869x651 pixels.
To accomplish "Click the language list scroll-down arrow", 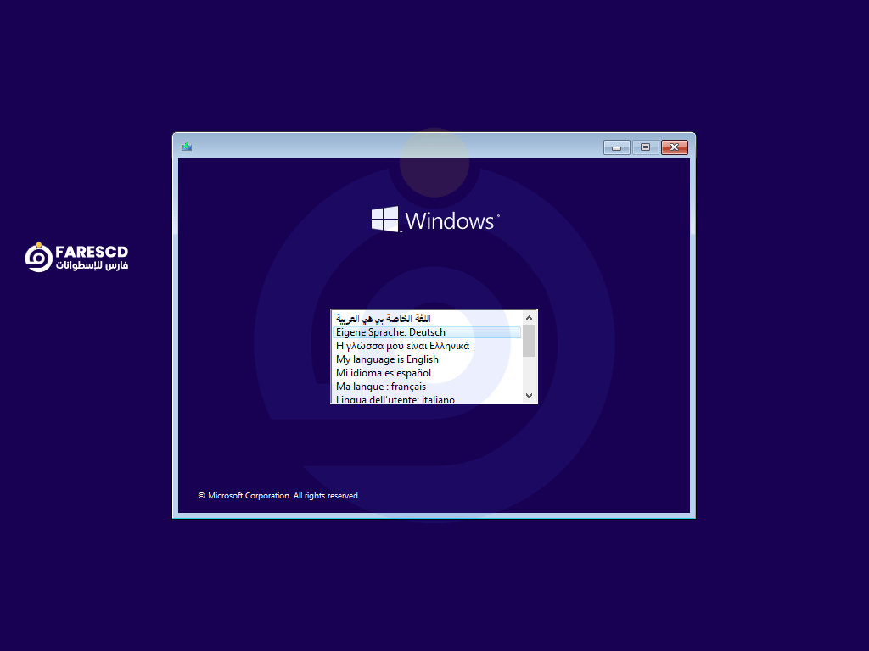I will tap(529, 396).
